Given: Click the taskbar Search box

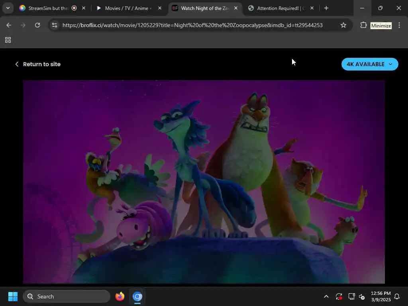Looking at the screenshot, I should (67, 296).
